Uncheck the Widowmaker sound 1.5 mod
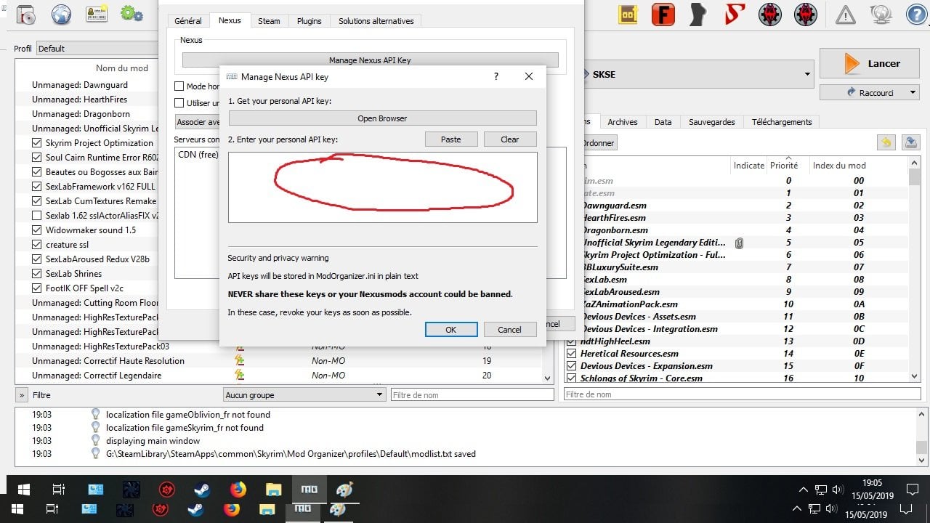 click(37, 230)
